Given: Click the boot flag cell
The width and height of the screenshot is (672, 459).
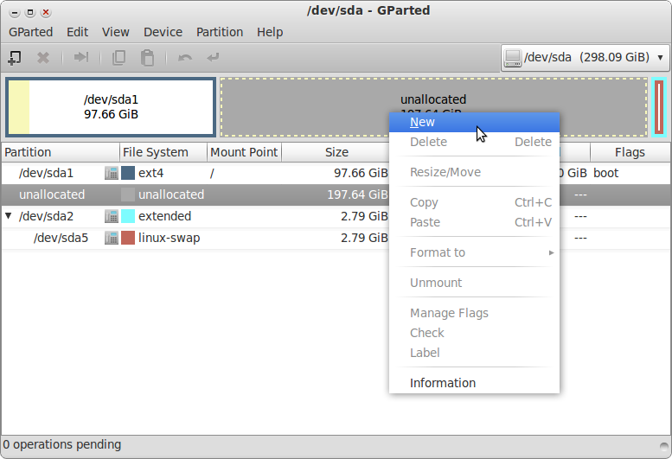Looking at the screenshot, I should coord(605,173).
